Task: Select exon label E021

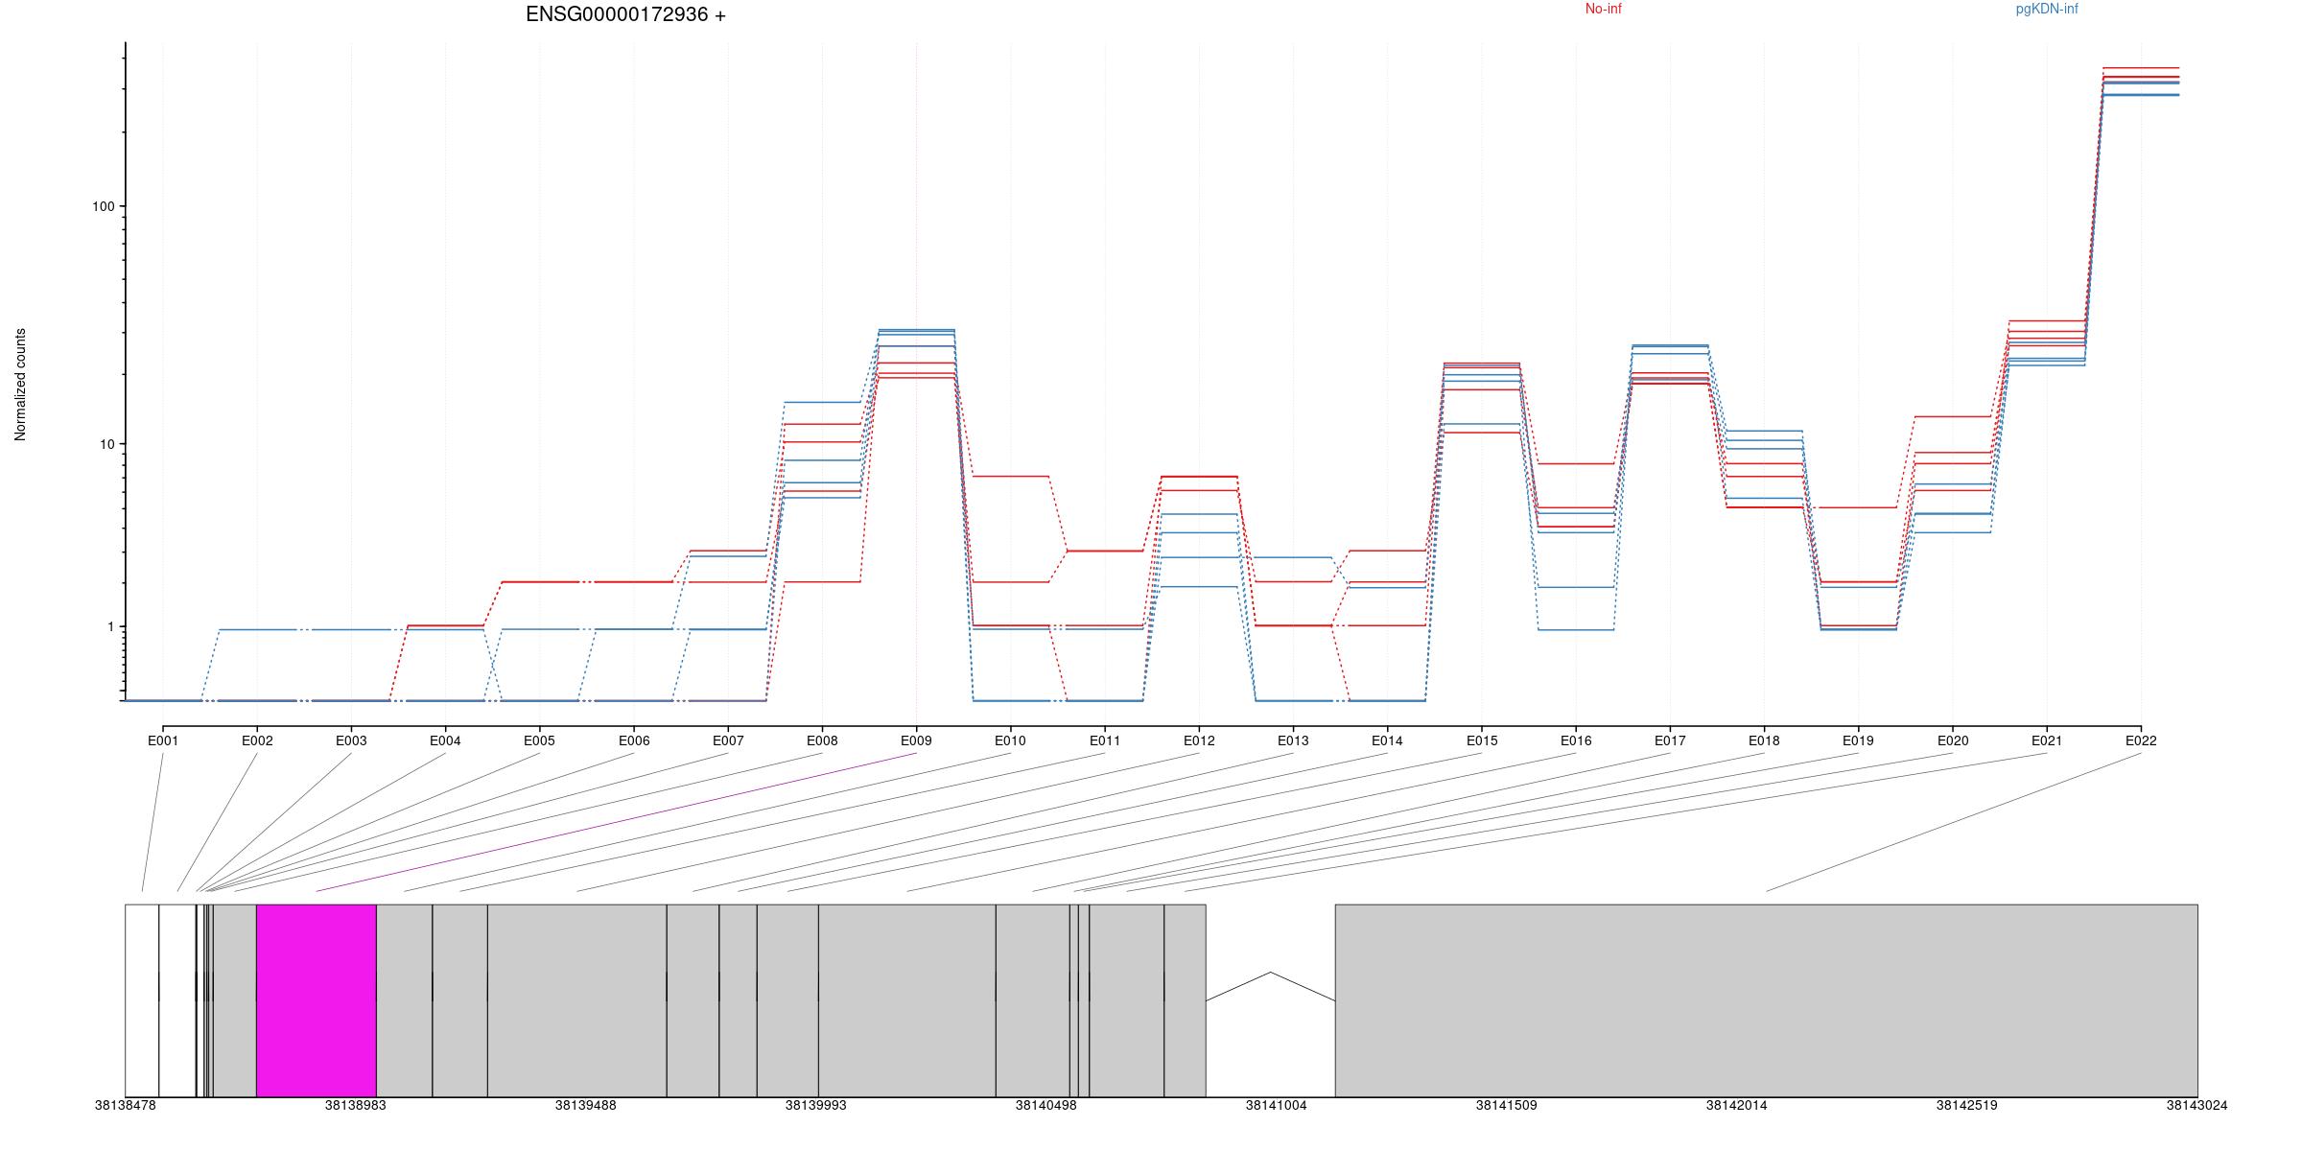Action: point(2047,740)
